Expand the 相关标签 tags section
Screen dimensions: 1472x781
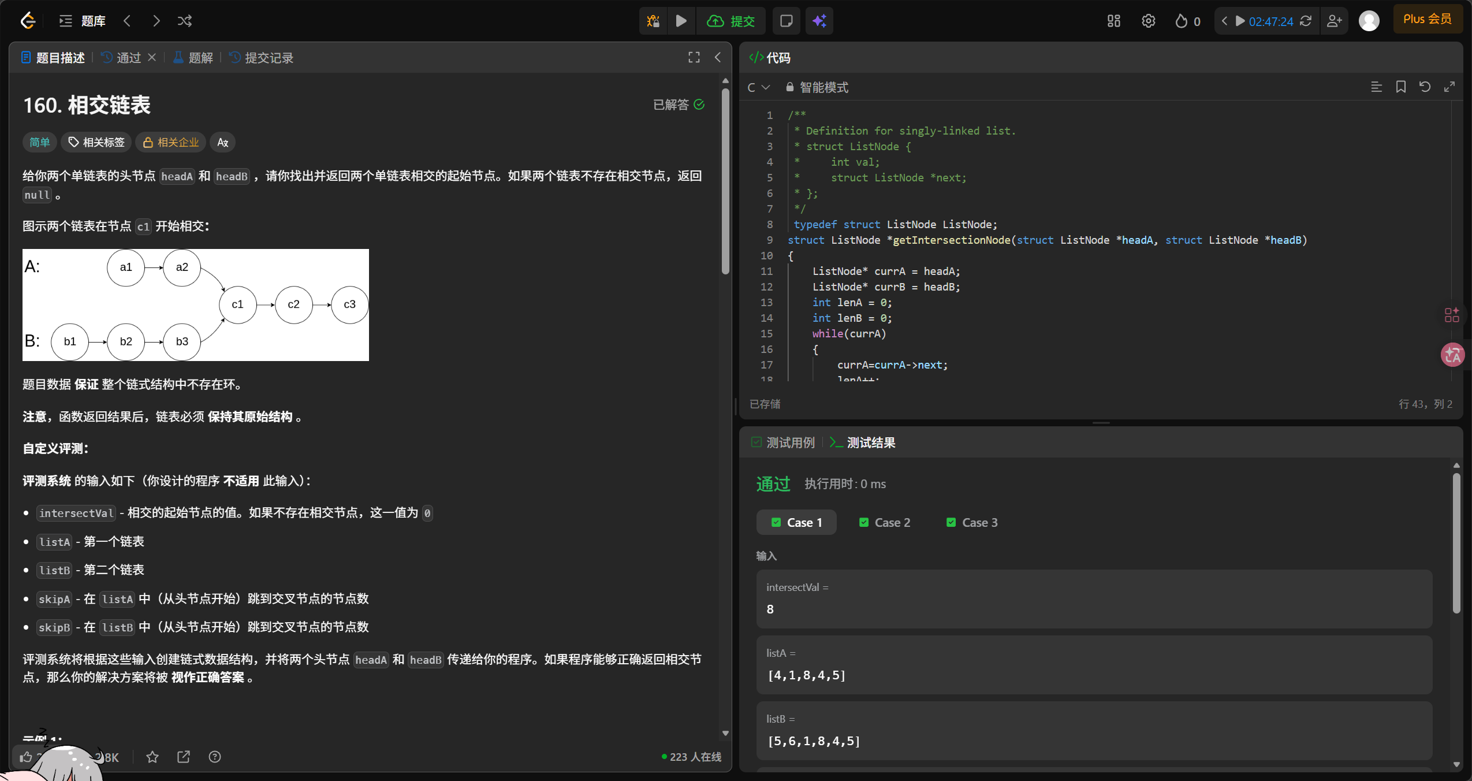click(96, 142)
